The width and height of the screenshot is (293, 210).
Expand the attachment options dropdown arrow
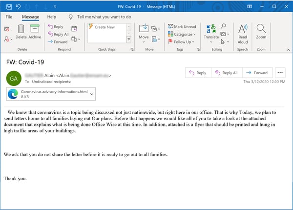coord(92,93)
